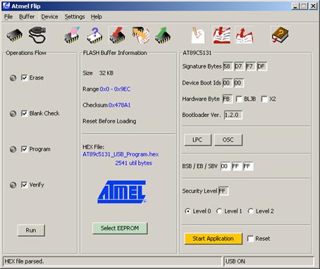
Task: Click the Hardware Byte field FB
Action: [227, 99]
